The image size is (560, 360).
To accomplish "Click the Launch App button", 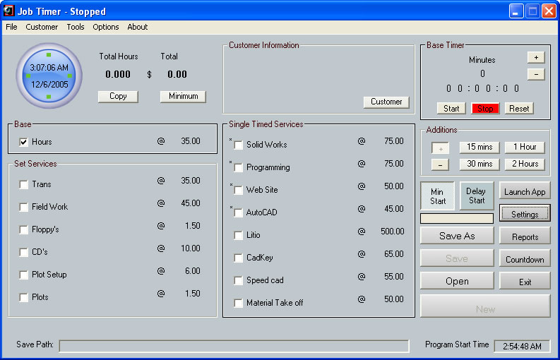I will [525, 192].
